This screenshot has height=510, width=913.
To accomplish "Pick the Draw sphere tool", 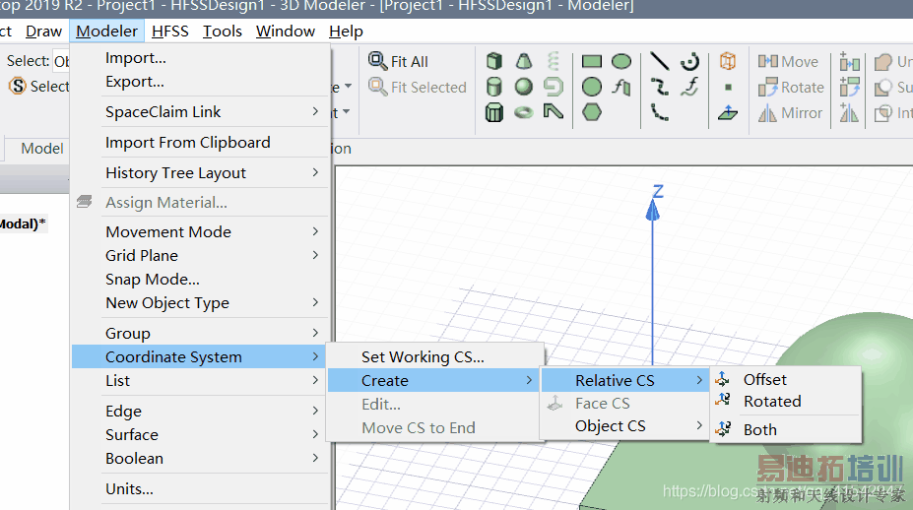I will coord(524,88).
